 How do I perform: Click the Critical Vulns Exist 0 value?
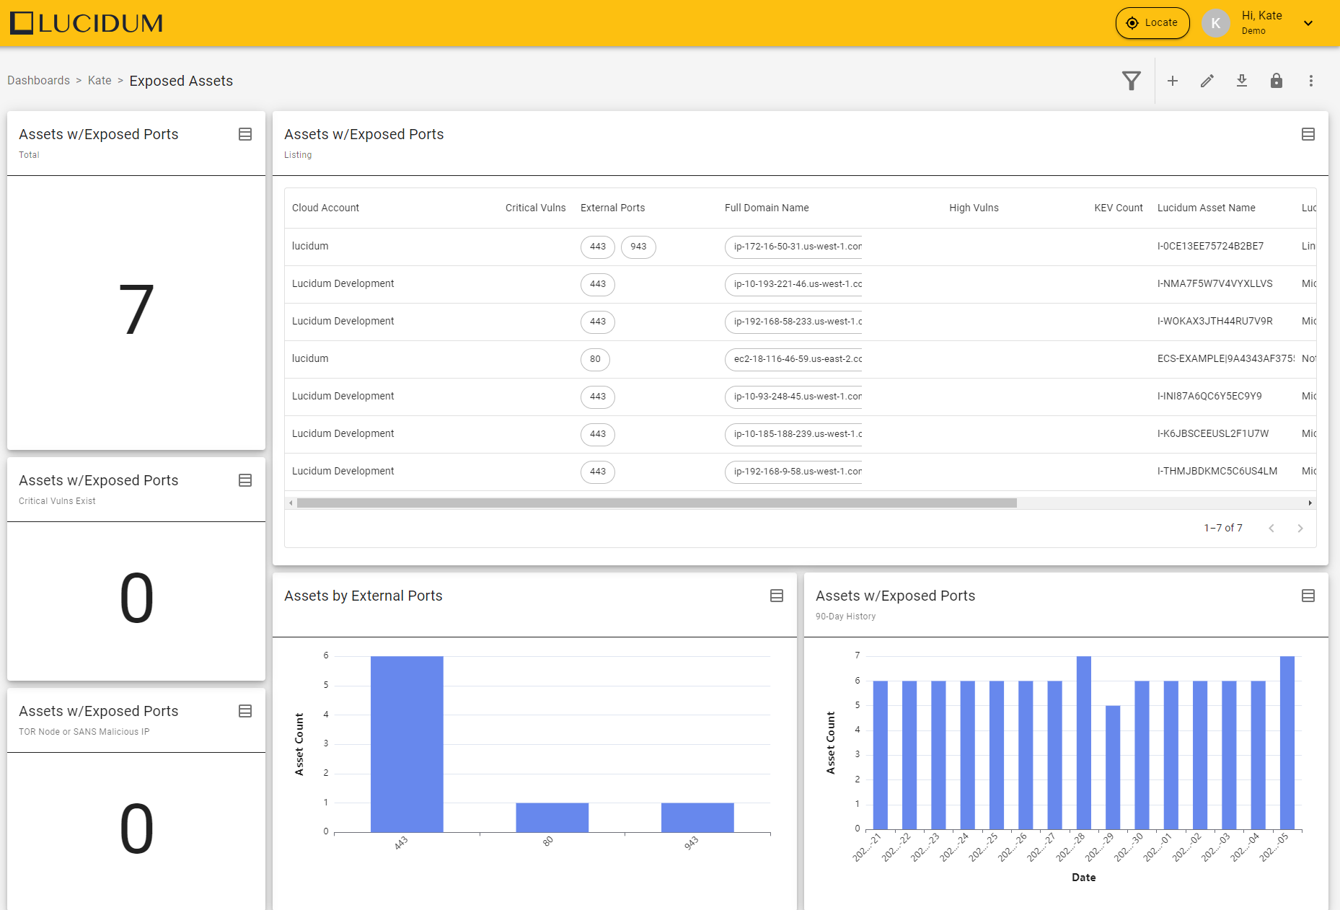tap(136, 598)
